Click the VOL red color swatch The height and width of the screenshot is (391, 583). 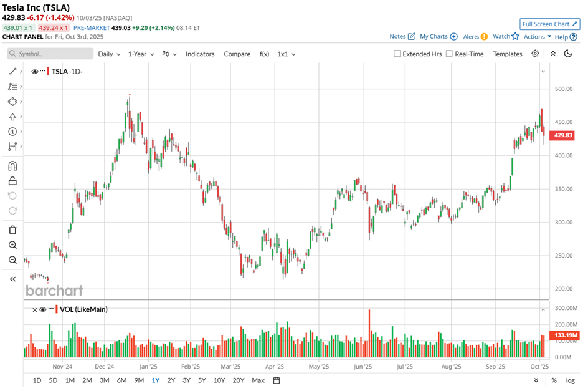[x=57, y=309]
